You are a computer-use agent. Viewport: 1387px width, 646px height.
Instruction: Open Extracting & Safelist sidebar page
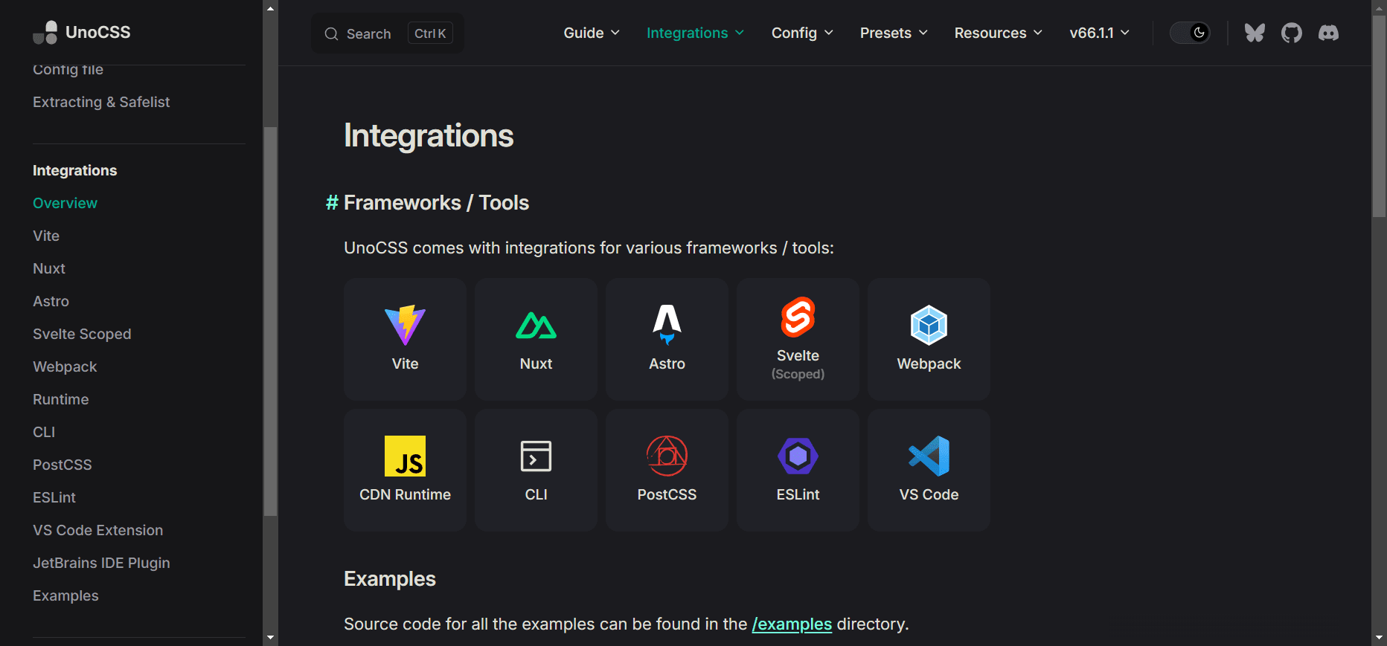point(101,102)
